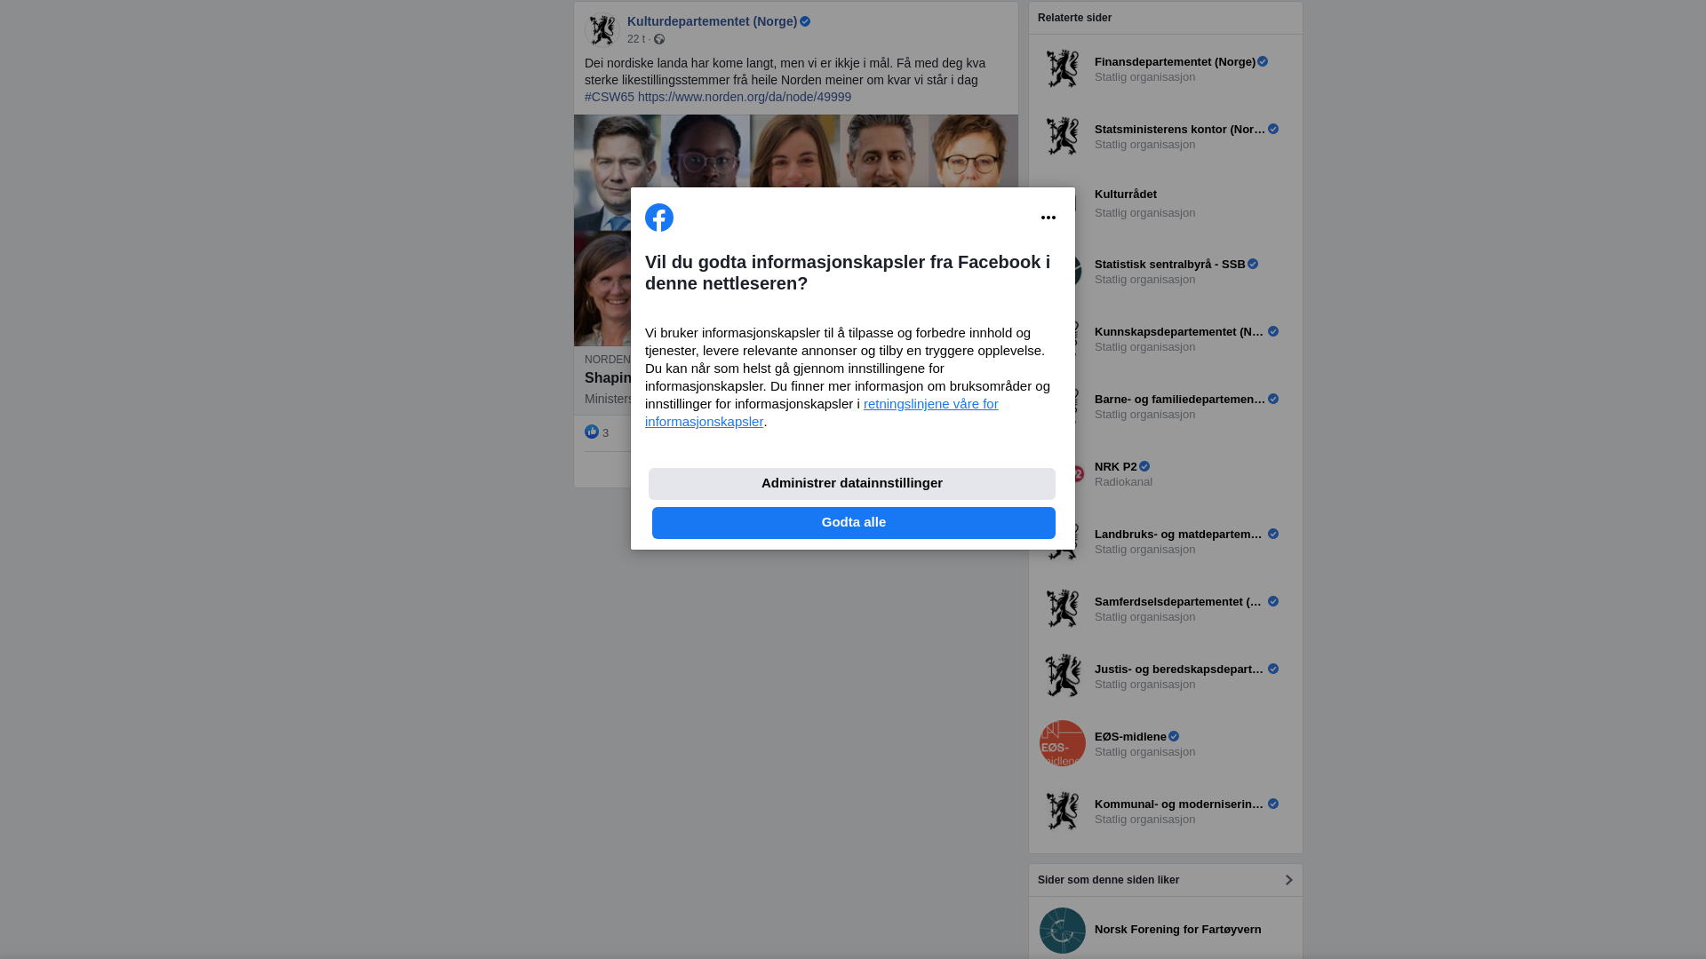Expand Sider som denne siden liker chevron
The height and width of the screenshot is (959, 1706).
click(x=1288, y=880)
